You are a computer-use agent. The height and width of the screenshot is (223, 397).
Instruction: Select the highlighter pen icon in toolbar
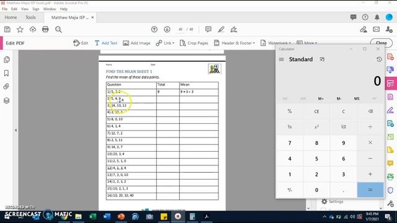tap(221, 29)
